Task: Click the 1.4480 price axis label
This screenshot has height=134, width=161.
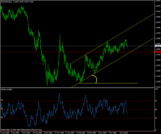Action: point(158,39)
